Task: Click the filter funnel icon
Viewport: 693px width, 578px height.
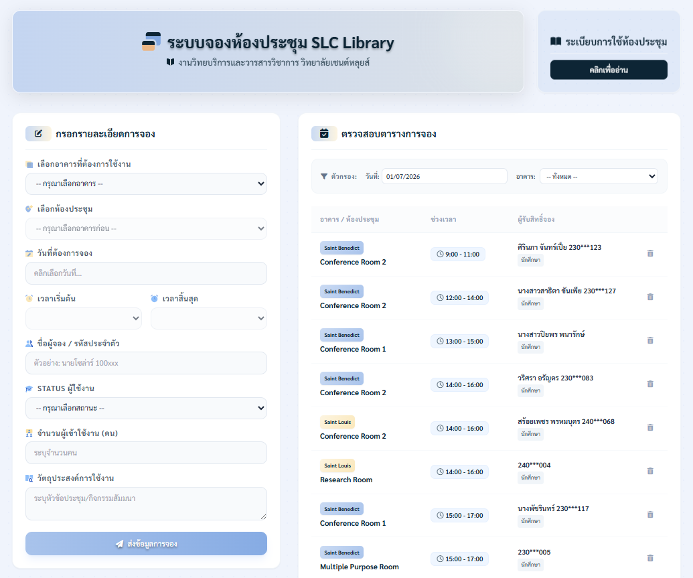Action: click(x=324, y=176)
